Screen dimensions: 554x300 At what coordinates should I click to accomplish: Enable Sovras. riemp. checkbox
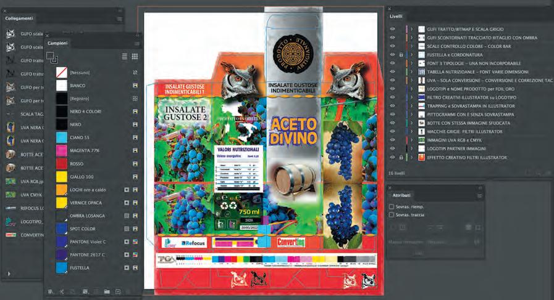click(392, 206)
